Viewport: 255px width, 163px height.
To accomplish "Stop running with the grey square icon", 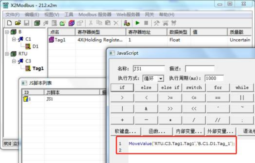I will pyautogui.click(x=146, y=23).
